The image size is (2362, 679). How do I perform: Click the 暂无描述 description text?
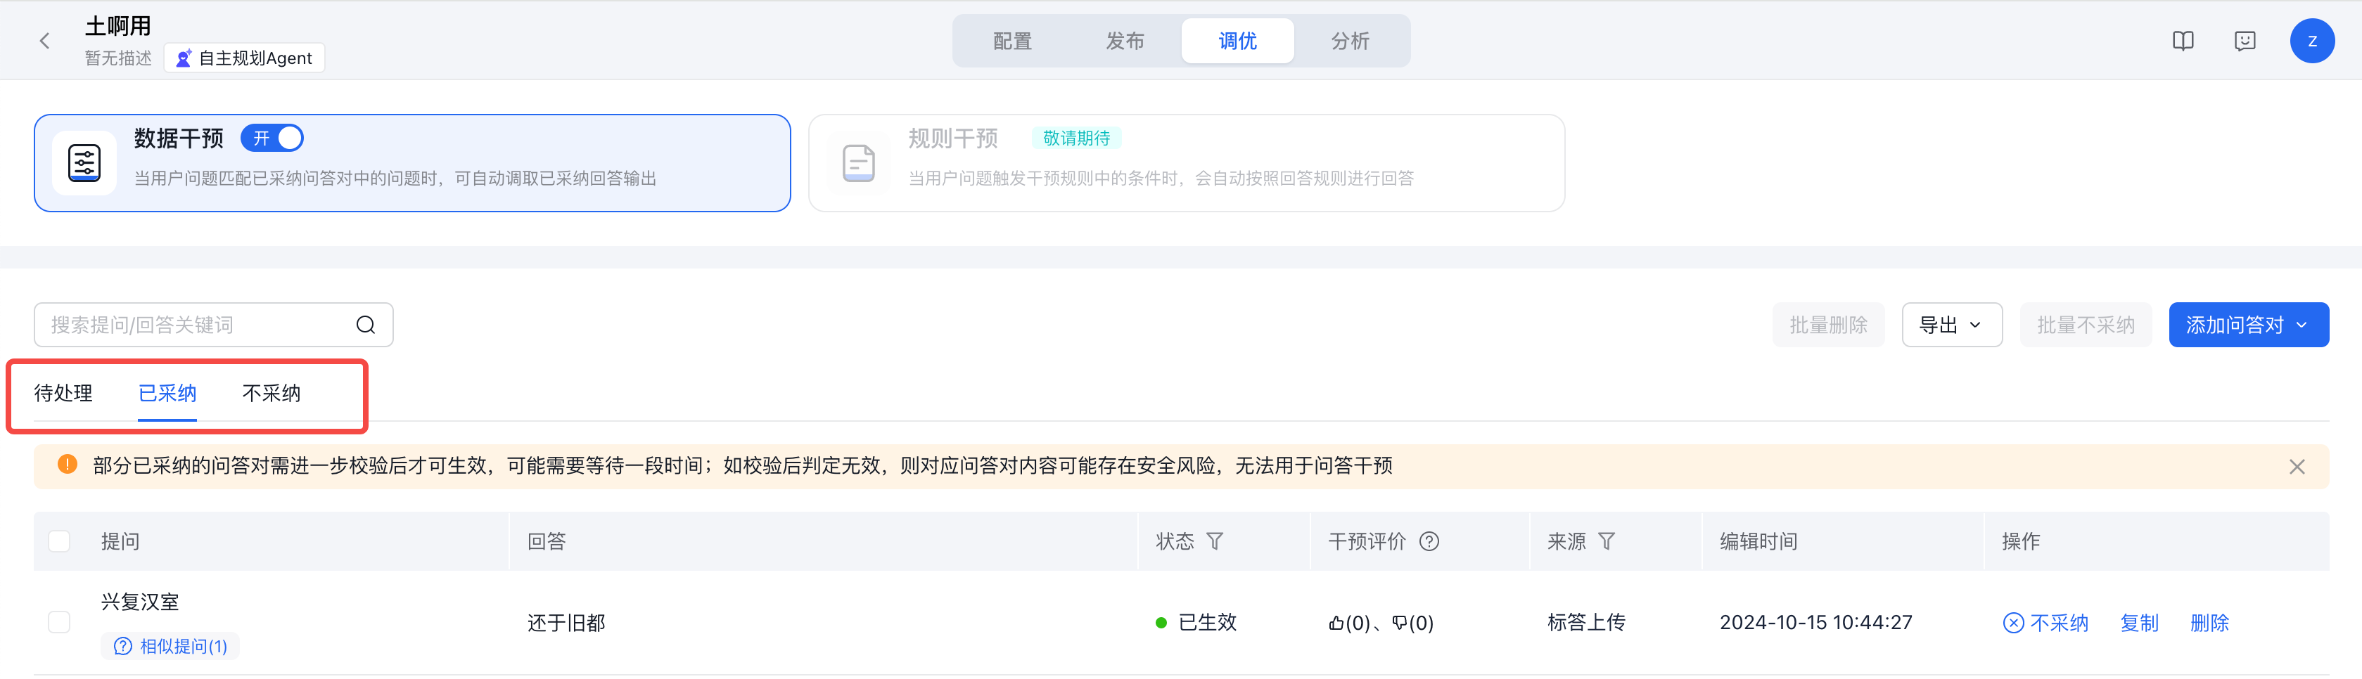pos(118,58)
